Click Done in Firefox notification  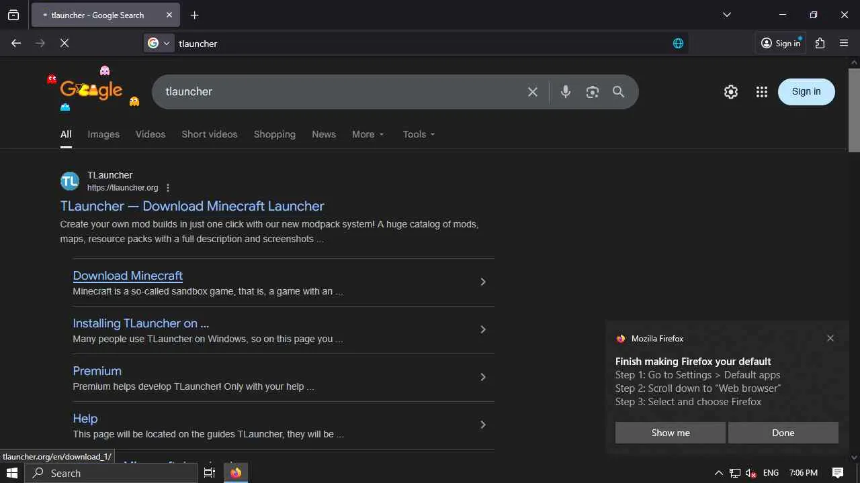783,433
